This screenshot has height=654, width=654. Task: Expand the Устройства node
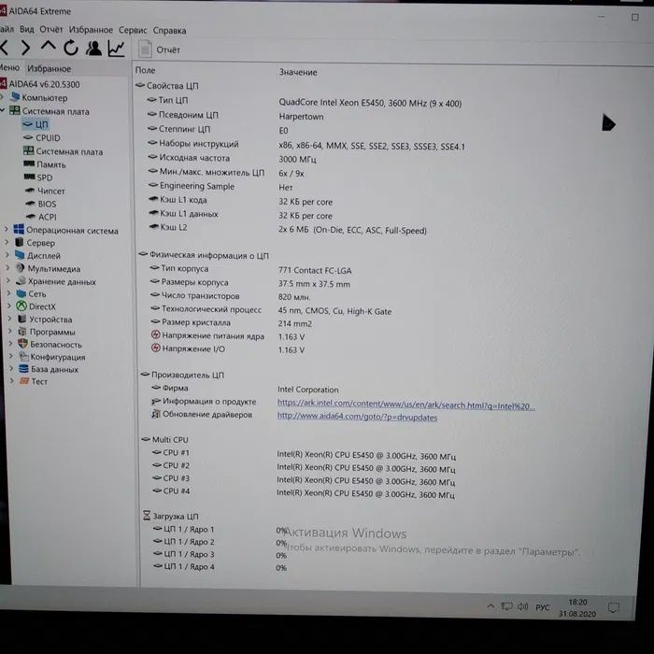click(x=10, y=319)
